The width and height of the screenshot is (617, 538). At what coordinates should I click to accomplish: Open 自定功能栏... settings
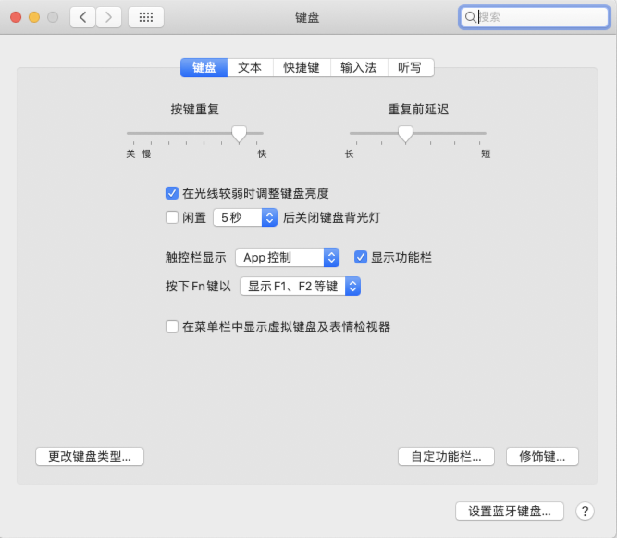tap(446, 457)
